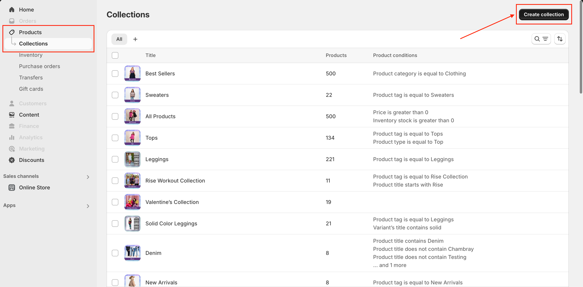The image size is (583, 287).
Task: Select the Leggings collection checkbox
Action: point(115,159)
